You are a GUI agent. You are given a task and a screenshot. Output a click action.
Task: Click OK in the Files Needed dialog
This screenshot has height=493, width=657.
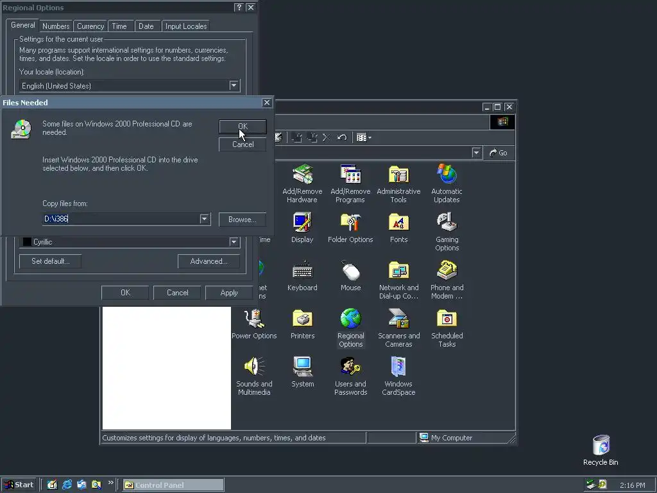(243, 126)
